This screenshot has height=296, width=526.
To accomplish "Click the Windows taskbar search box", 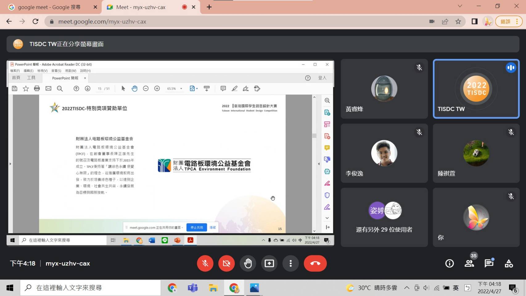I will point(90,288).
